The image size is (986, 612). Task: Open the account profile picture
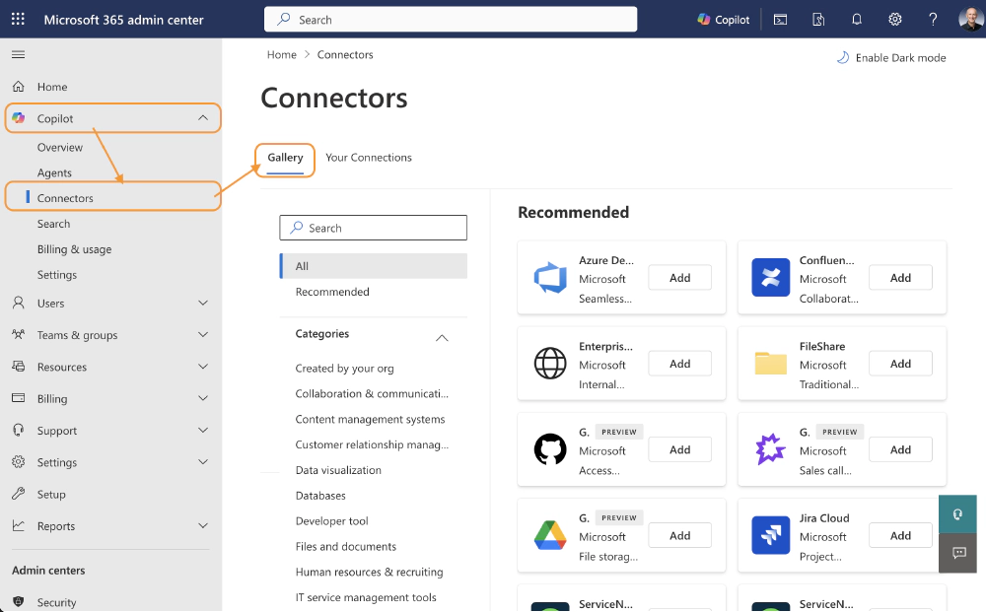[x=971, y=19]
